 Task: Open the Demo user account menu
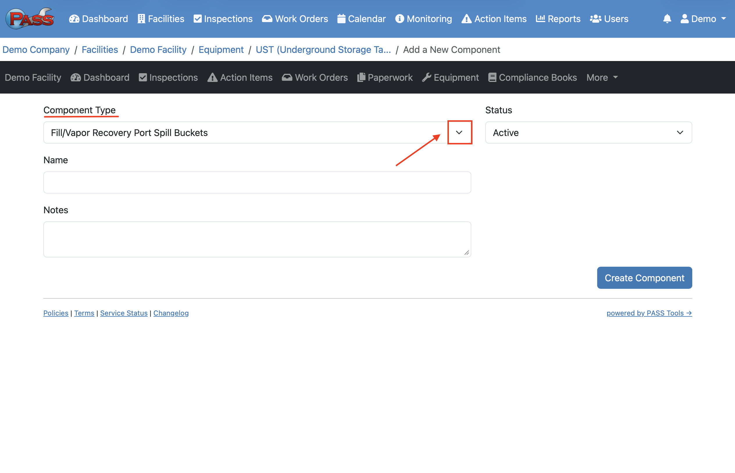[x=703, y=19]
